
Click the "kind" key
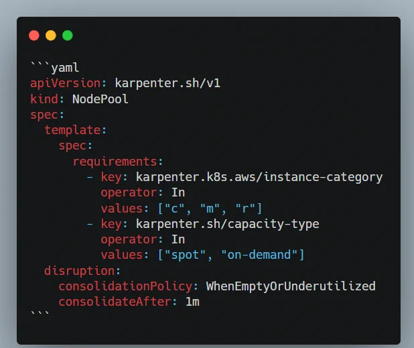pyautogui.click(x=44, y=99)
